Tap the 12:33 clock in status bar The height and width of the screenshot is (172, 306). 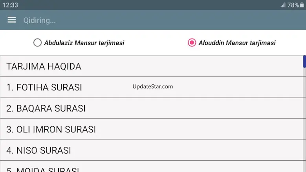coord(10,5)
